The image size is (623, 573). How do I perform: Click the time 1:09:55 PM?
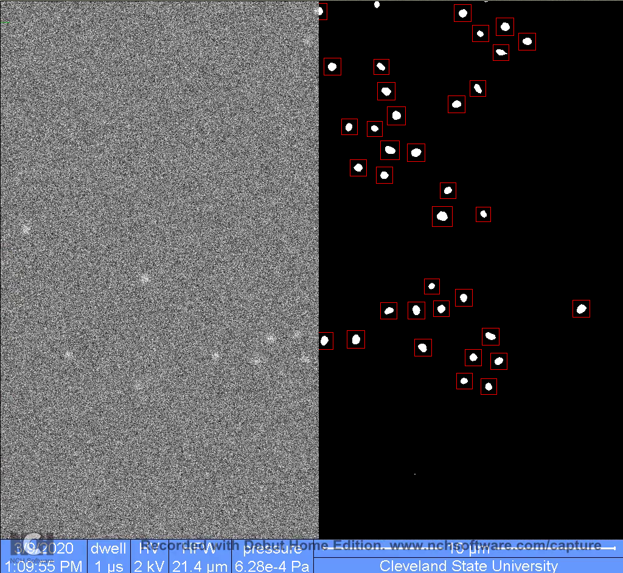pos(43,566)
